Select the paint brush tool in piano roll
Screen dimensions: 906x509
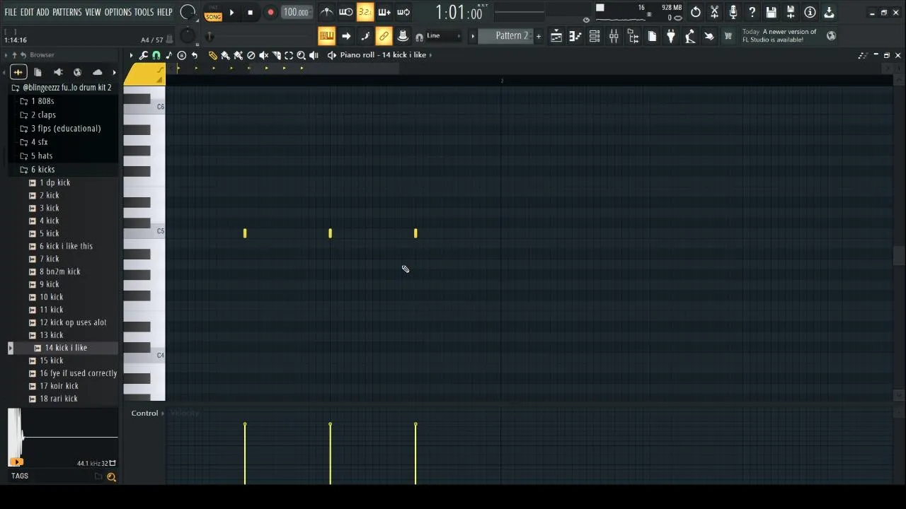tap(225, 55)
